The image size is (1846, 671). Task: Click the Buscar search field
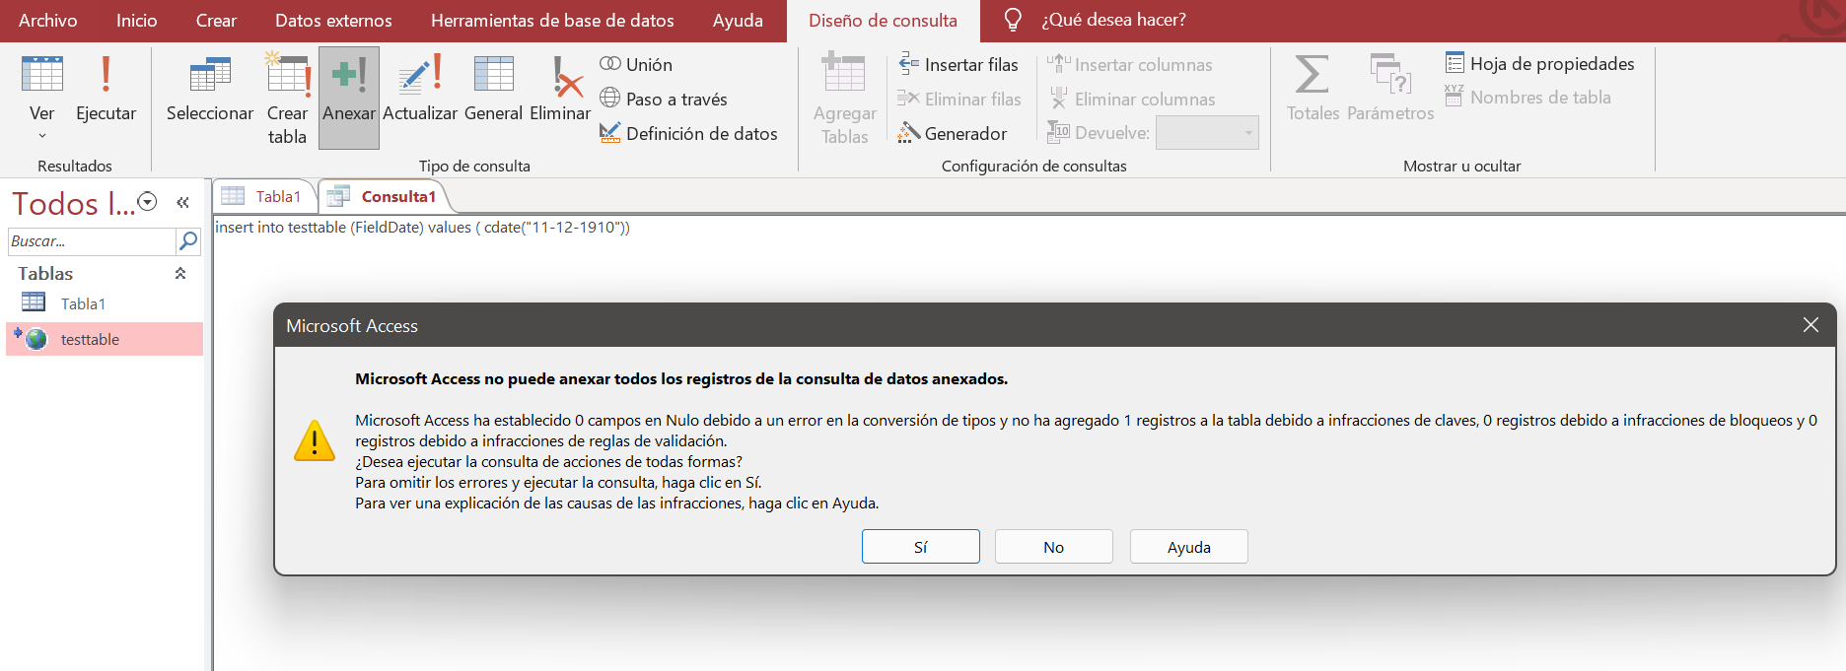pos(91,241)
